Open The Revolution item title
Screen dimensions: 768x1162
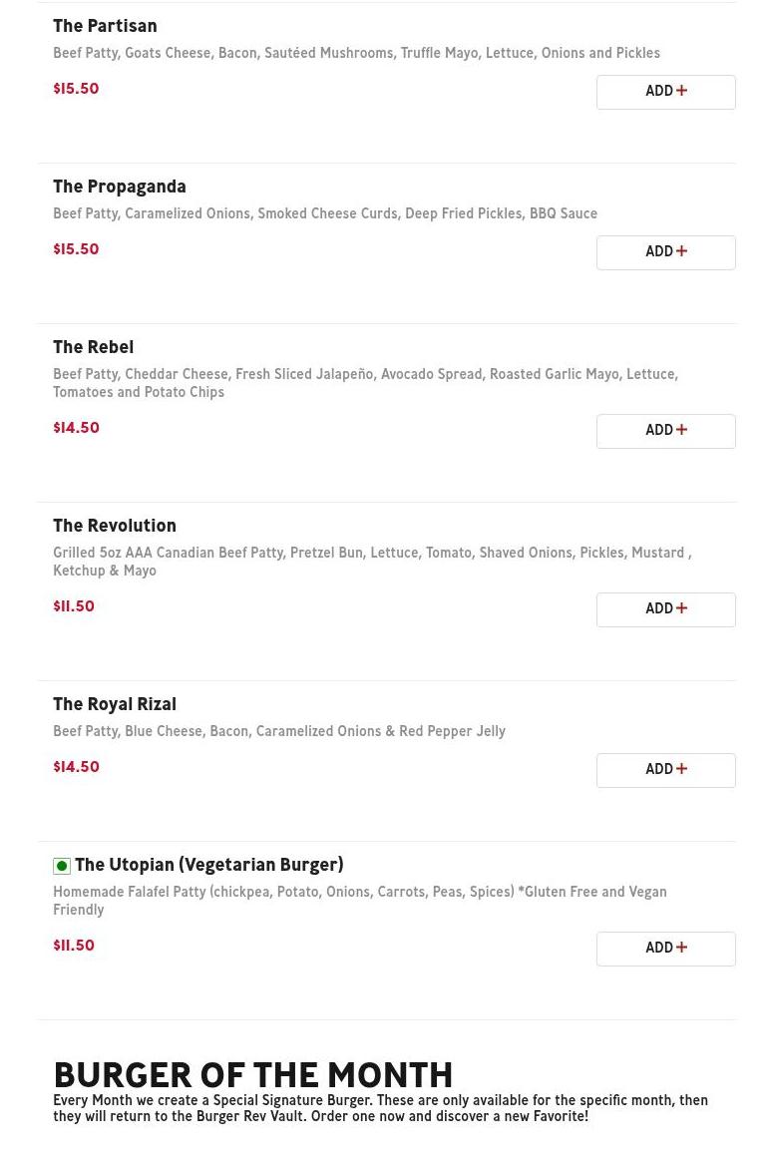pyautogui.click(x=114, y=527)
